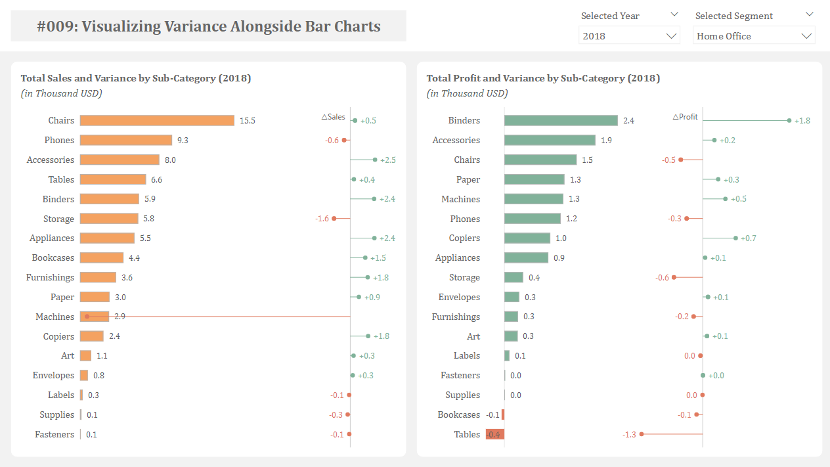The width and height of the screenshot is (830, 467).
Task: Open the Selected Segment dropdown
Action: tap(753, 35)
